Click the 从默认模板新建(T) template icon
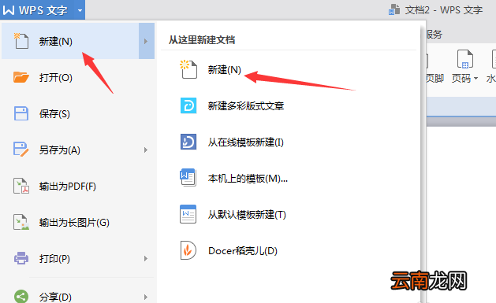 coord(188,214)
